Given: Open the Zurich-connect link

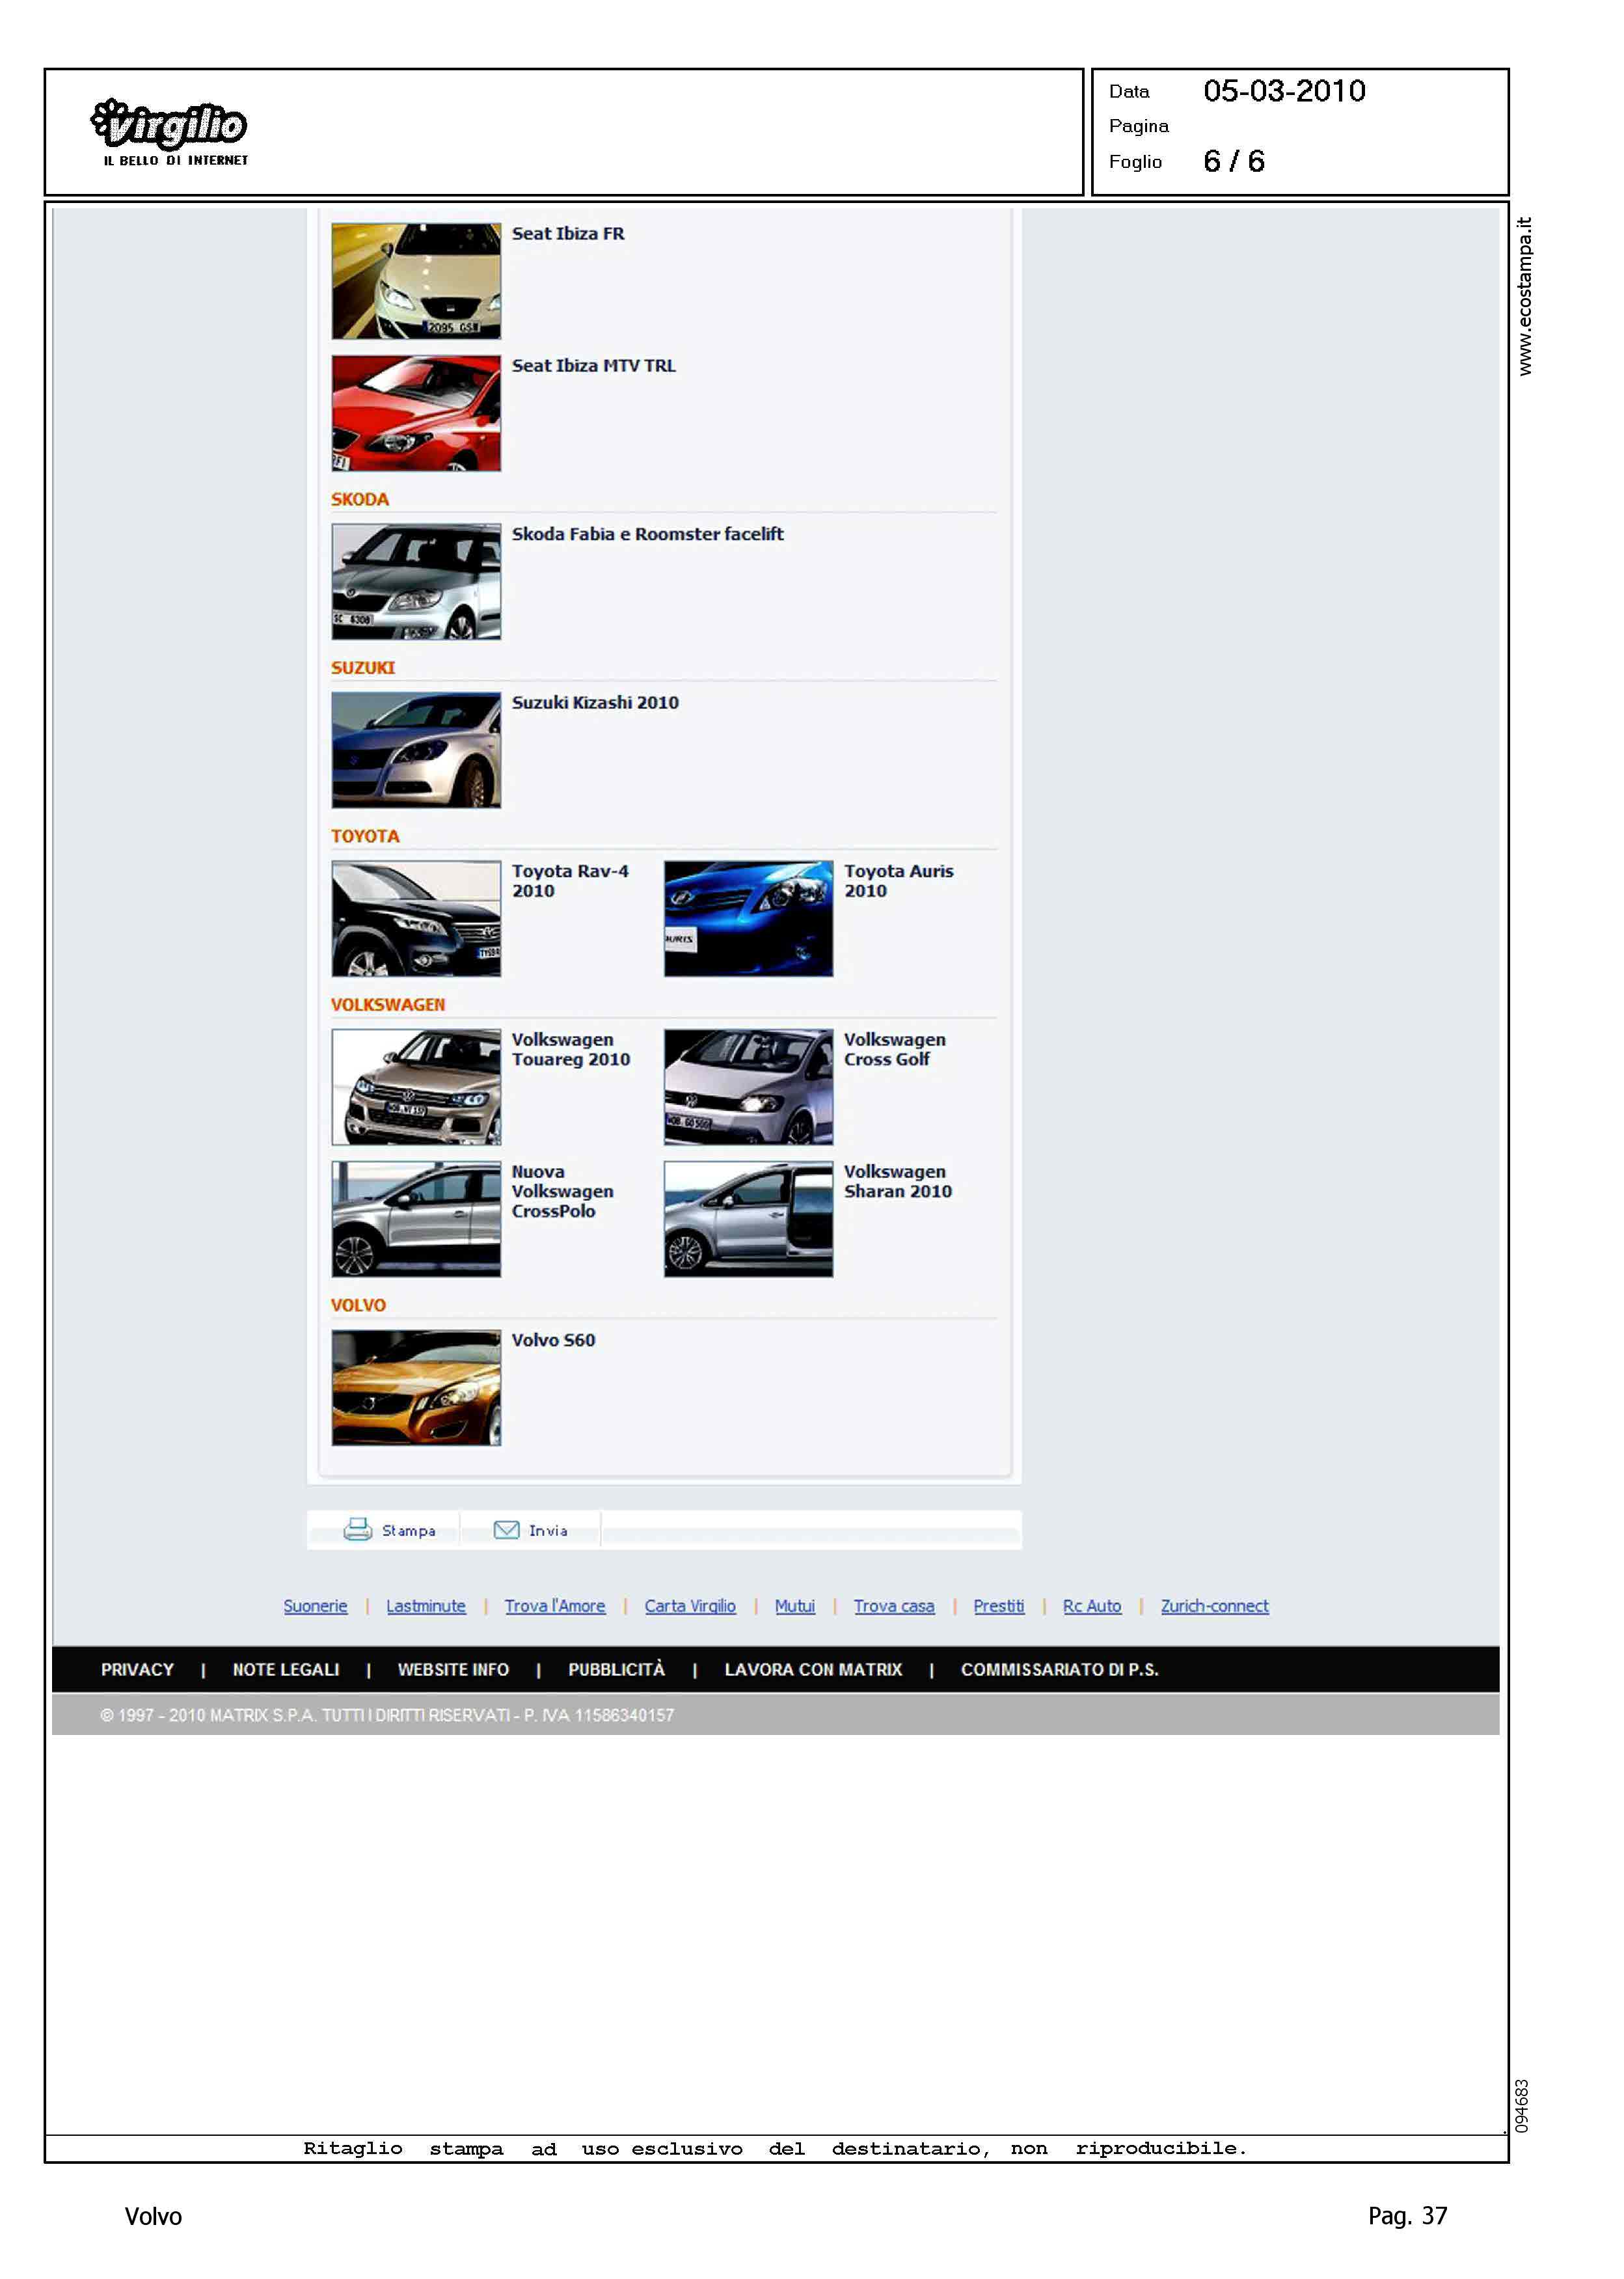Looking at the screenshot, I should 1214,1605.
